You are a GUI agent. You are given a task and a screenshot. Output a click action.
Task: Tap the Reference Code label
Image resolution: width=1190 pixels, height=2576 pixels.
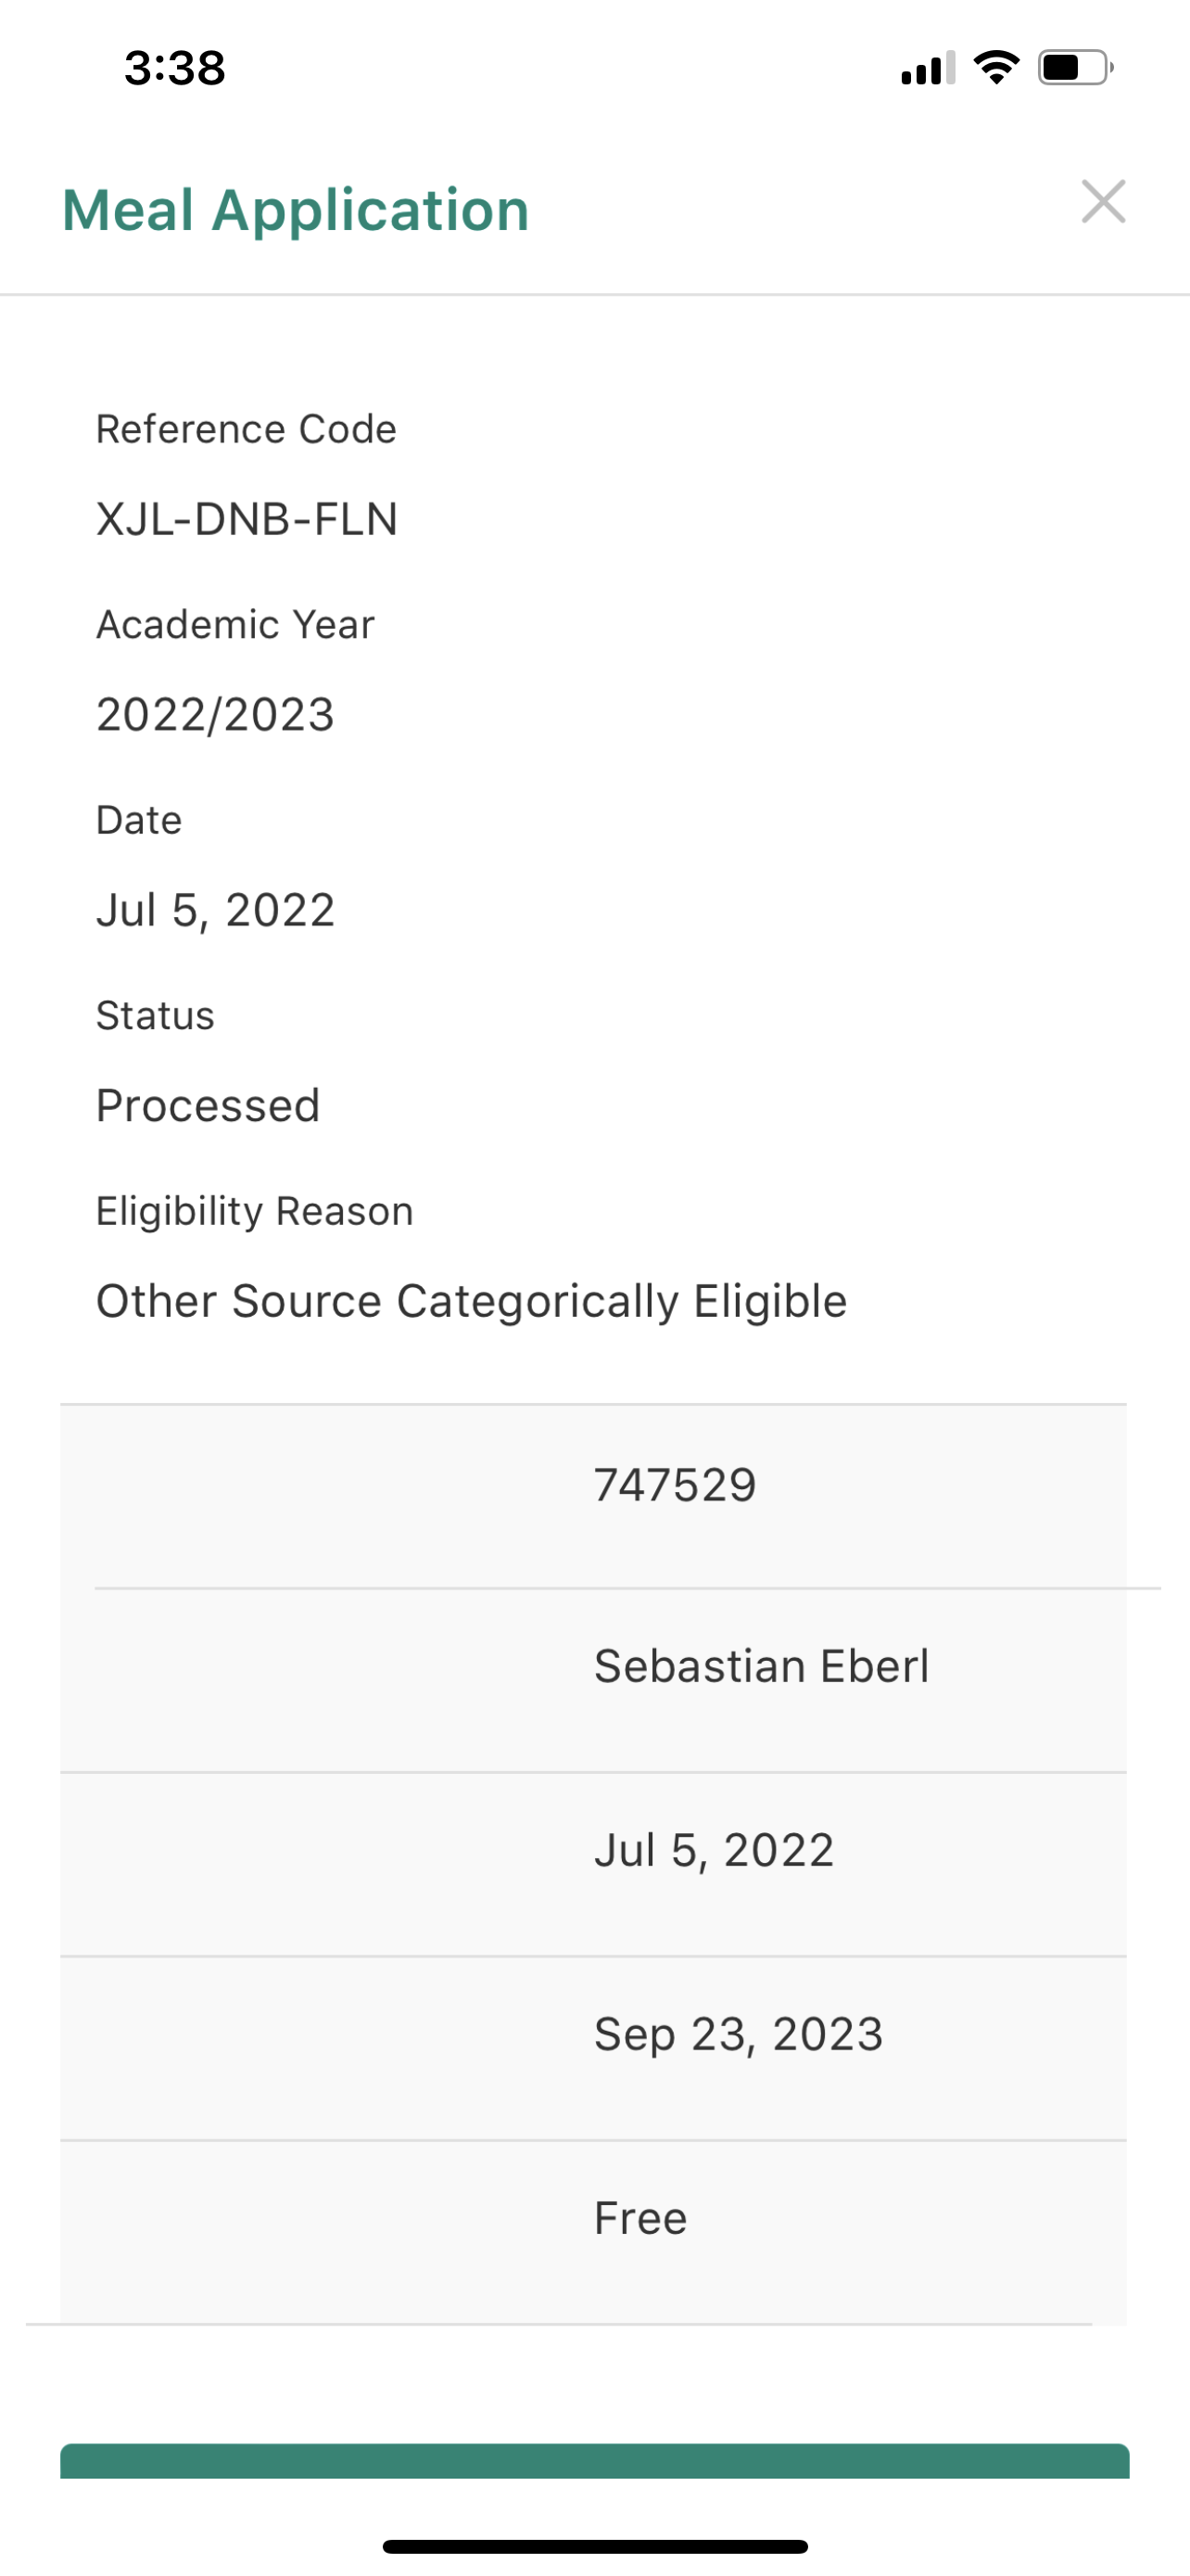(246, 429)
